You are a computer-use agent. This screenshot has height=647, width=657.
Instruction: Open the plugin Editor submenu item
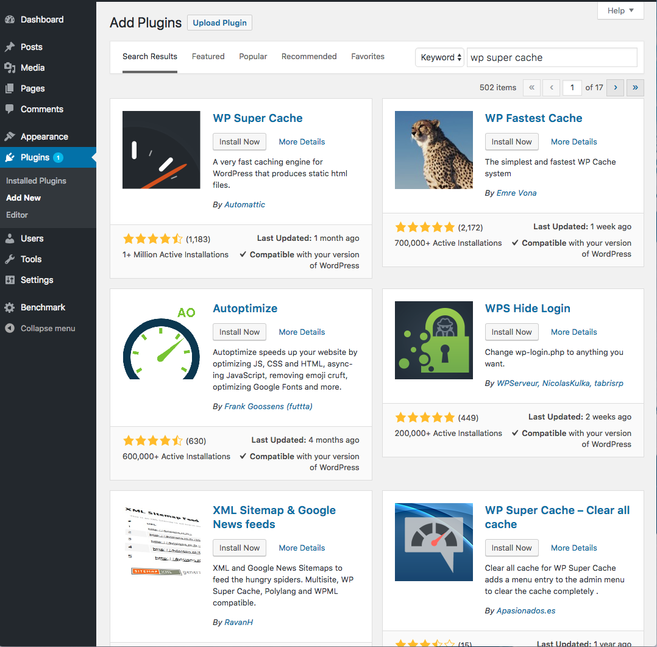17,215
